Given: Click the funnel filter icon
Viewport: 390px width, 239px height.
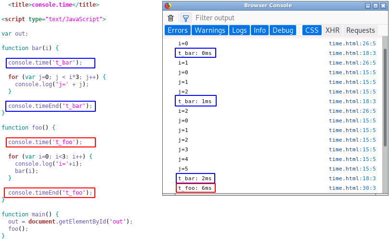Looking at the screenshot, I should tap(185, 18).
